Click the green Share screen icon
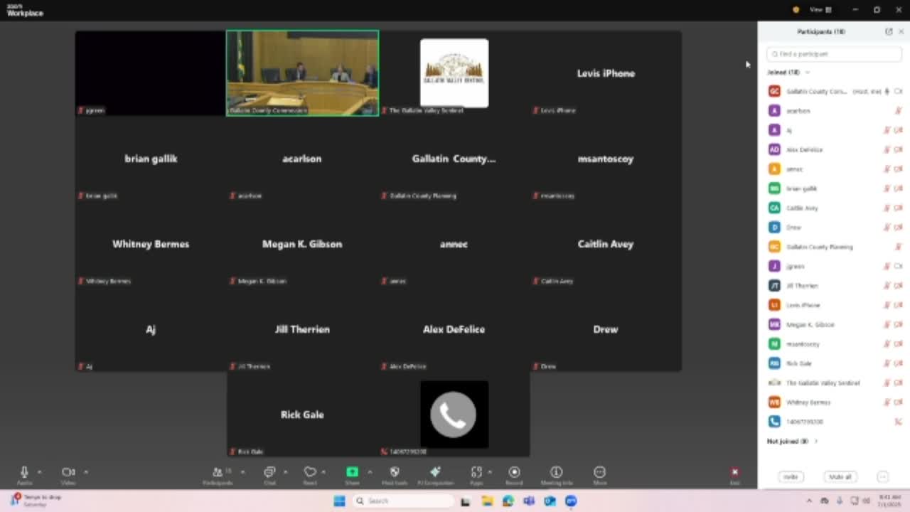 pos(352,472)
